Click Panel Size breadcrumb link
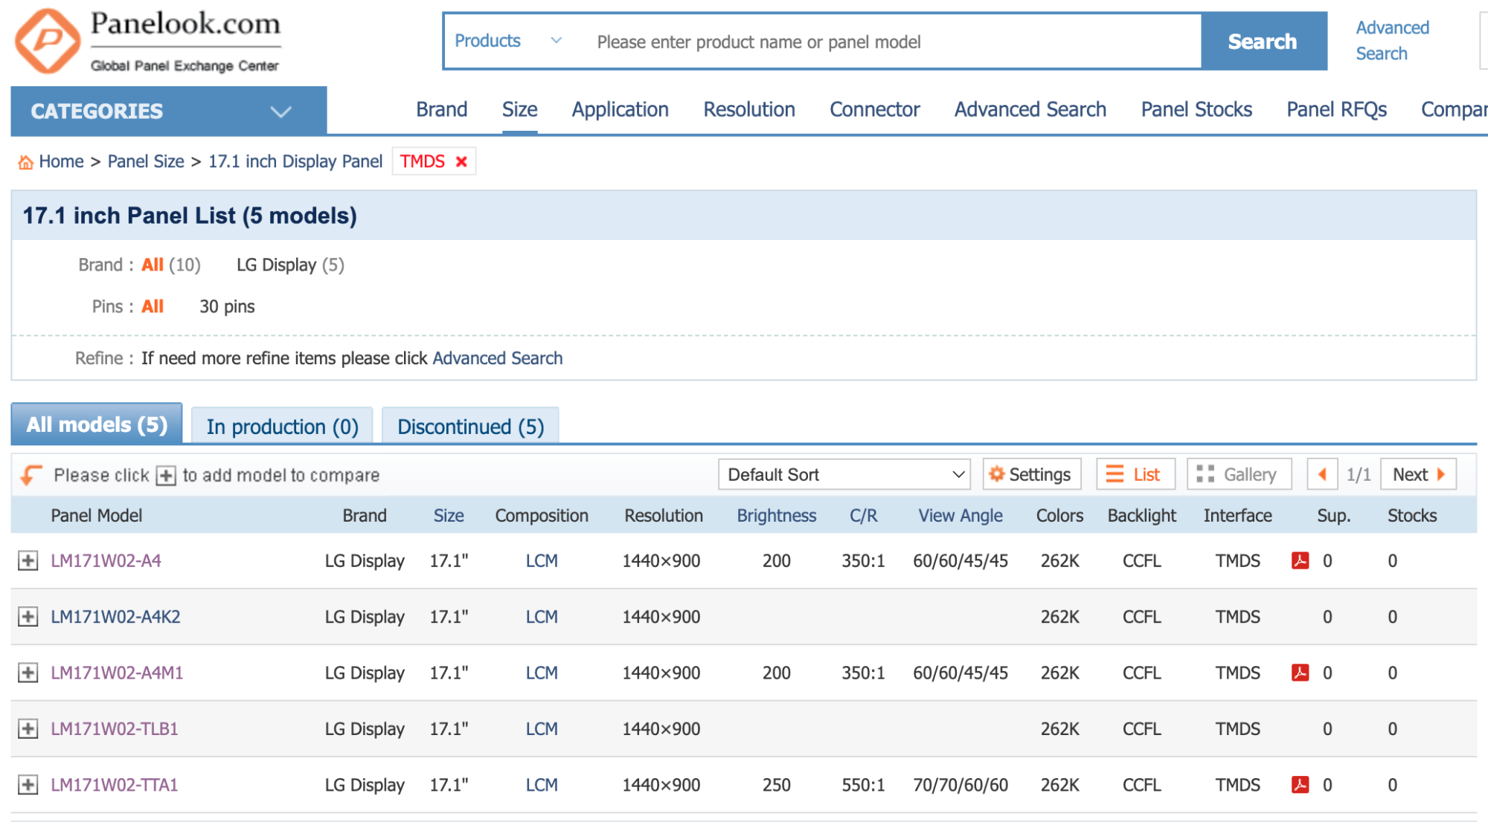The image size is (1488, 822). click(x=146, y=161)
